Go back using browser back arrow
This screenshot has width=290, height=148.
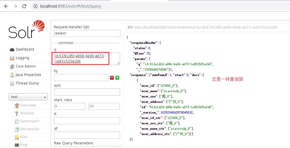click(x=6, y=6)
